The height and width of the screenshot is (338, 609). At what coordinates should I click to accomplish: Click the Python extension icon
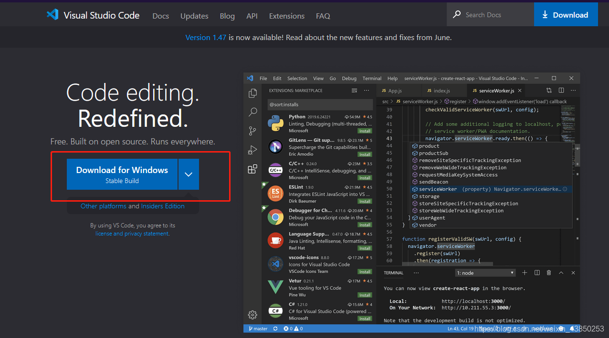click(x=275, y=123)
